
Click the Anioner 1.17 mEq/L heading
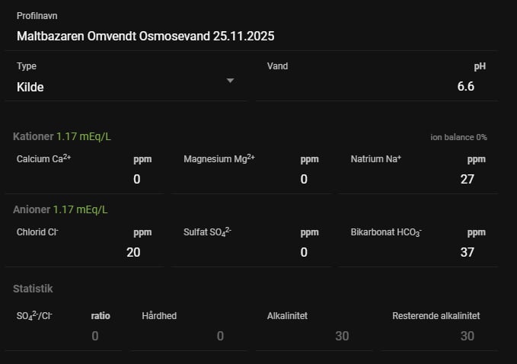60,209
